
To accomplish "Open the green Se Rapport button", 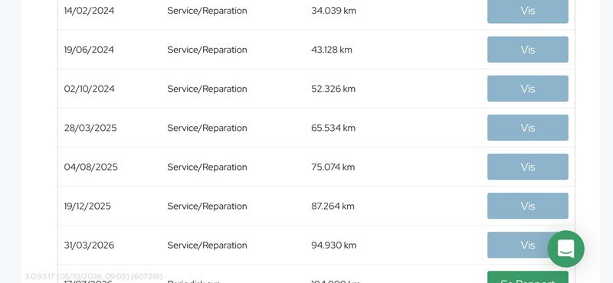I will (527, 278).
